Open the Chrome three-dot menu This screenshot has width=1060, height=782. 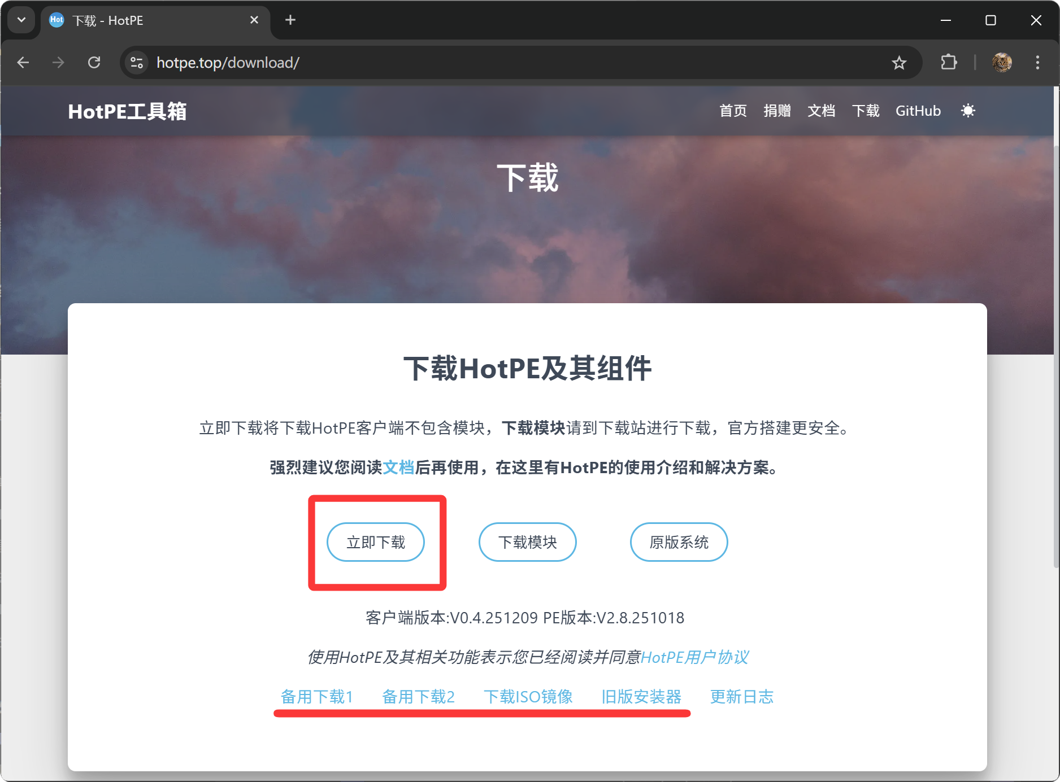coord(1037,63)
